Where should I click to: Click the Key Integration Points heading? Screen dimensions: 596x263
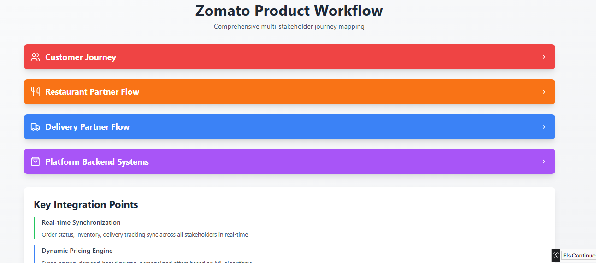86,204
